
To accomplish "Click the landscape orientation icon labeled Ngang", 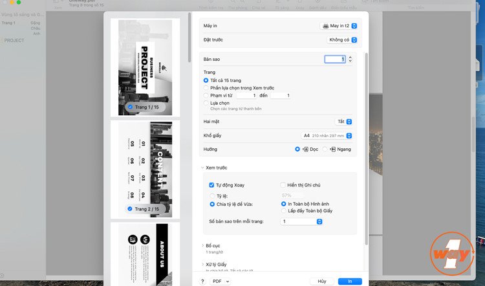I will pos(333,149).
